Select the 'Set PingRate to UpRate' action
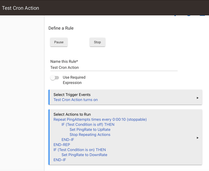 (x=90, y=130)
